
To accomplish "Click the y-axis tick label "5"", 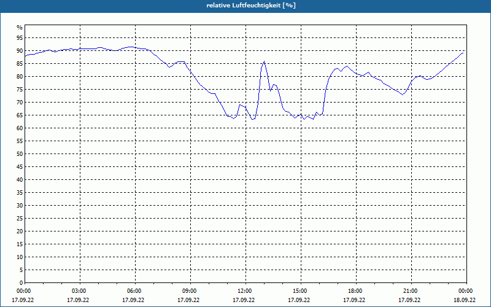I will (x=21, y=270).
